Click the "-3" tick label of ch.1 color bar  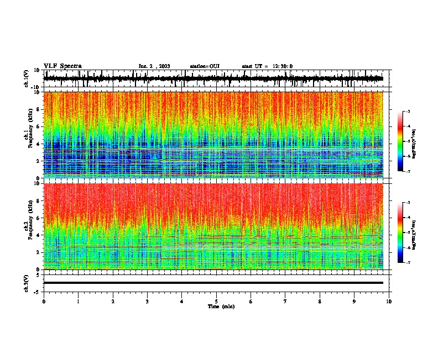(408, 111)
